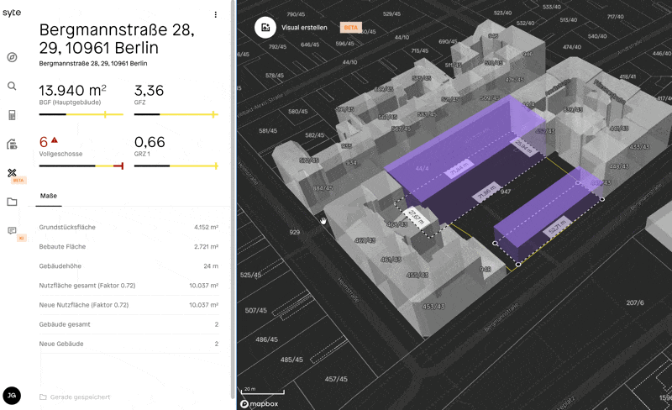
Task: Click the mapbox attribution link
Action: pos(260,403)
